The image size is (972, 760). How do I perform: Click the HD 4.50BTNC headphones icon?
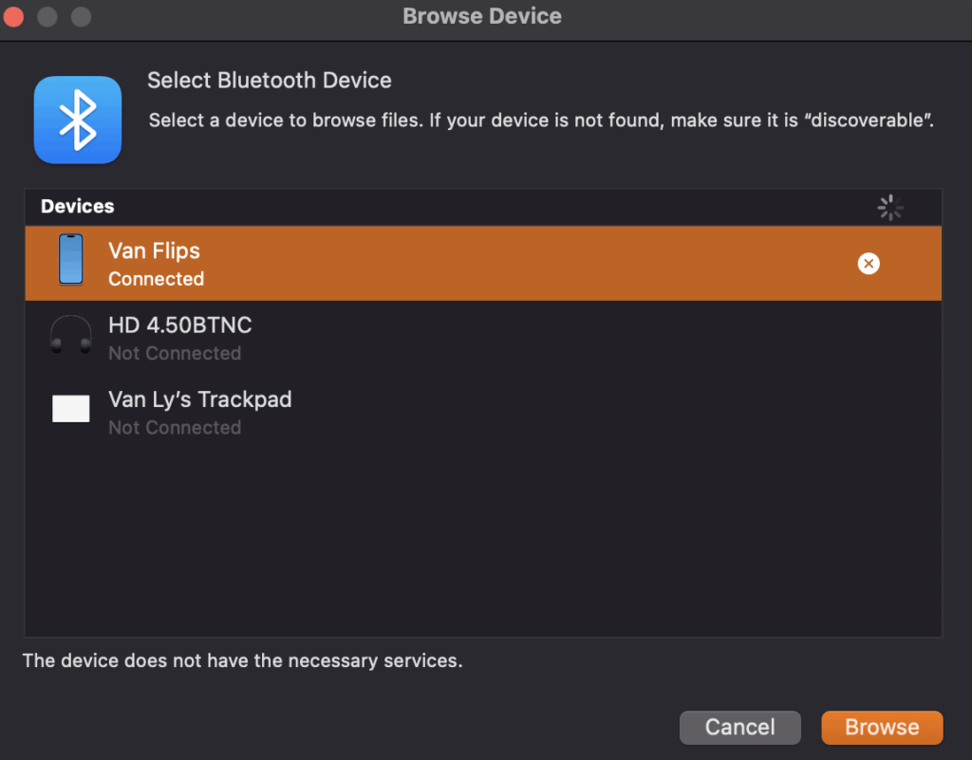coord(70,335)
